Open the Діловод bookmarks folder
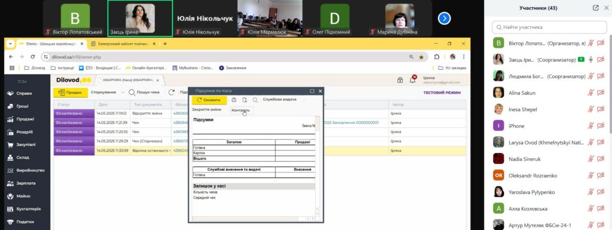This screenshot has width=612, height=230. [34, 68]
